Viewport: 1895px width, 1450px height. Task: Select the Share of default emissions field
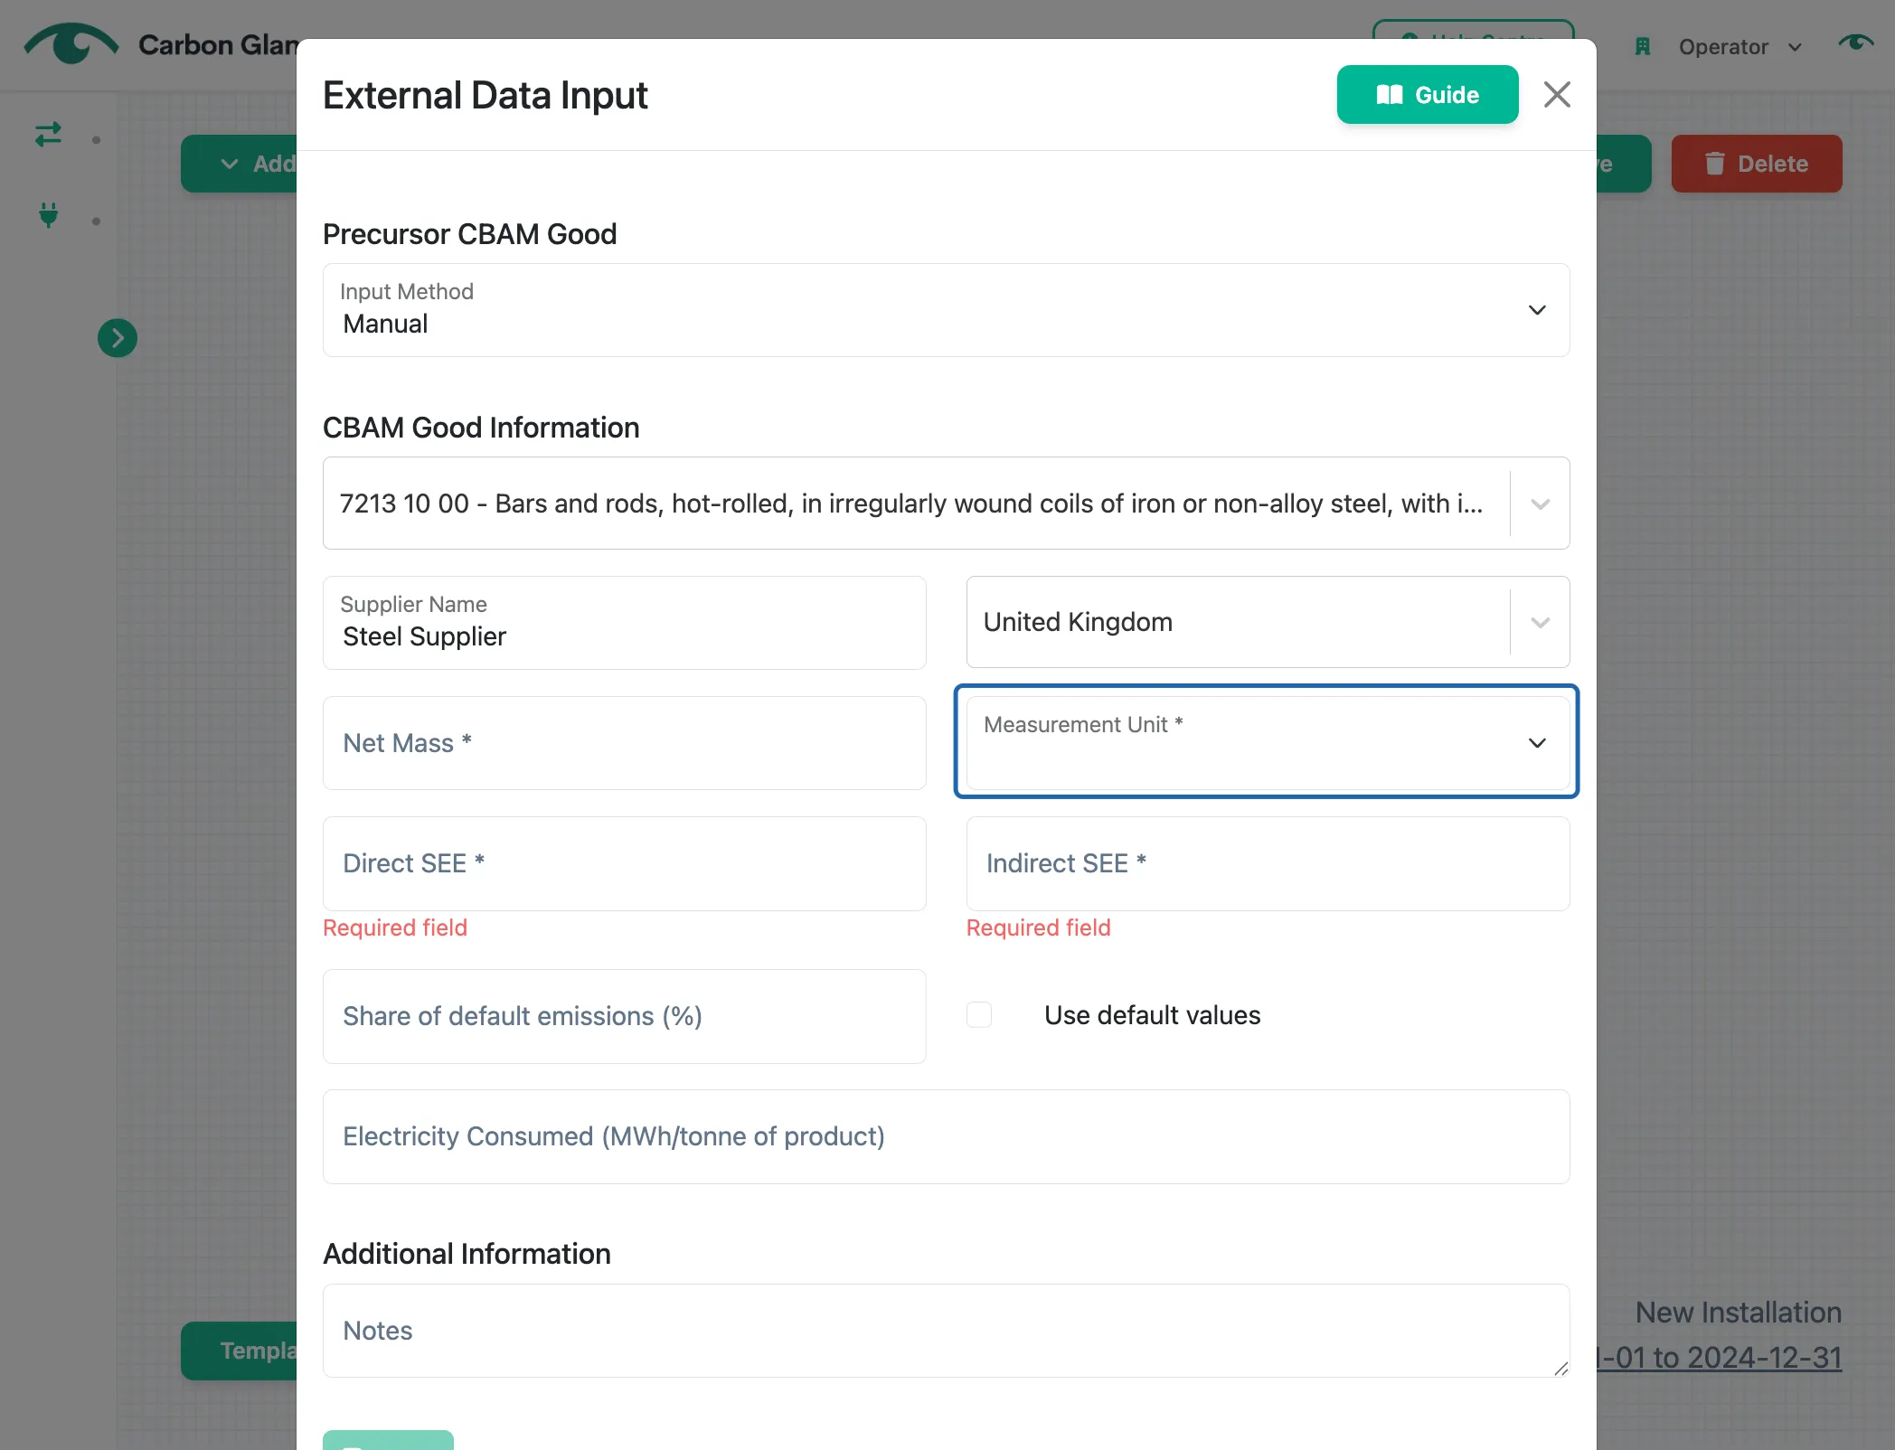[624, 1016]
